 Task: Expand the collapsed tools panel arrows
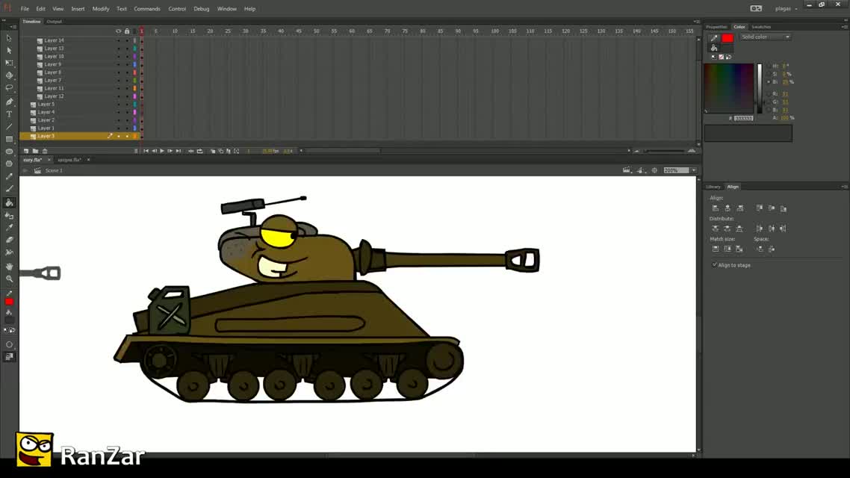(x=4, y=21)
